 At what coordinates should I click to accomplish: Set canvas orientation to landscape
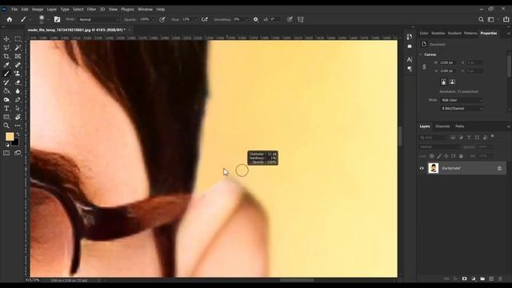coord(452,82)
